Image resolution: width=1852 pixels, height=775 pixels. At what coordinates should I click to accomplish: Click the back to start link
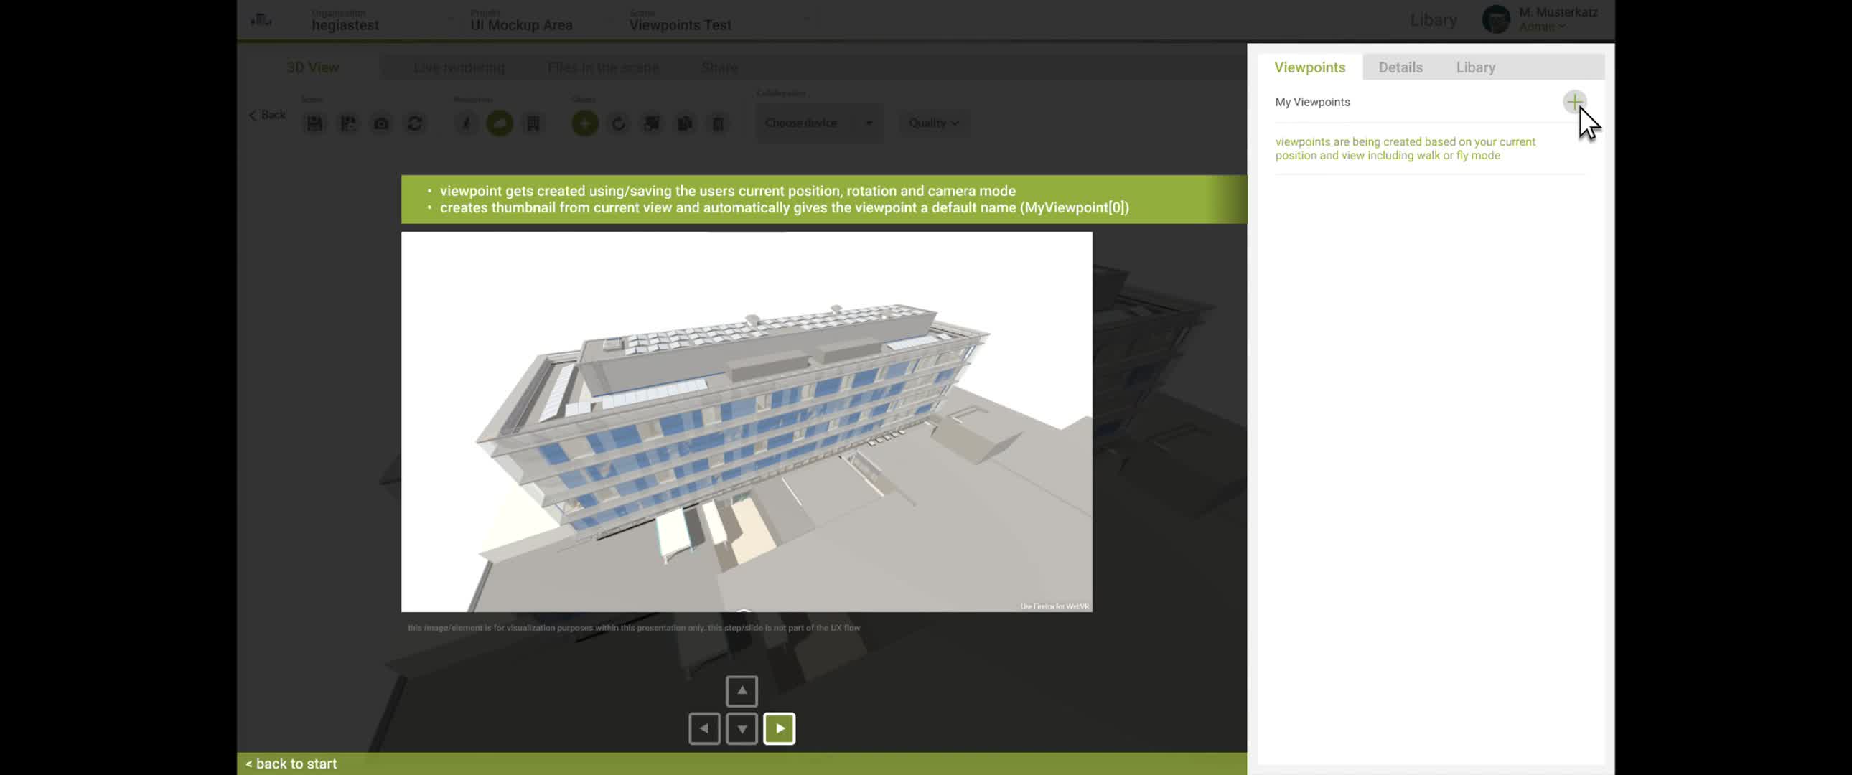point(291,764)
